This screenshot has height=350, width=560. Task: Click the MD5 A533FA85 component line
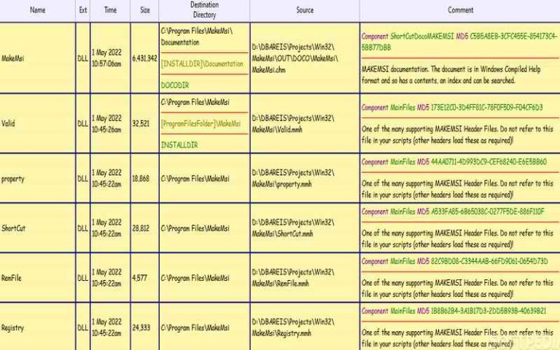tap(453, 211)
